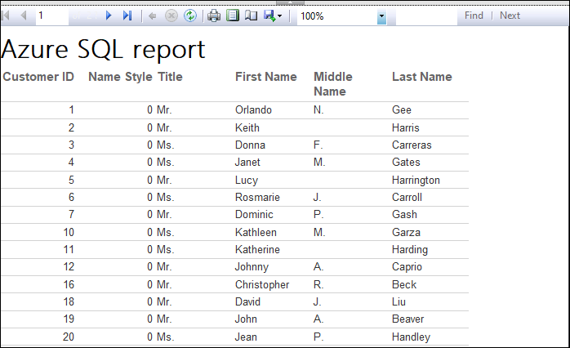This screenshot has width=570, height=348.
Task: Select first name Lucy
Action: [247, 180]
